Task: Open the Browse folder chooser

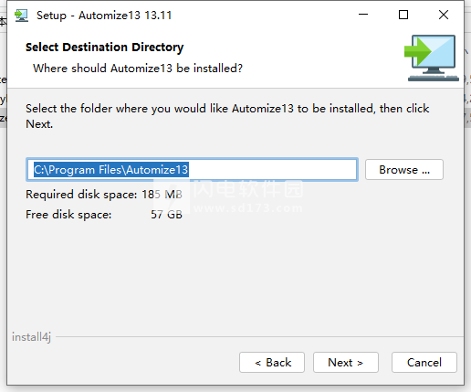Action: 404,169
